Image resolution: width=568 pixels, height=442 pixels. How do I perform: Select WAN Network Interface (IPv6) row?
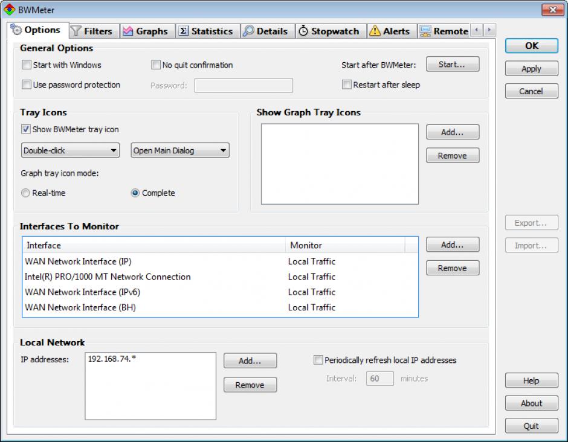[x=220, y=292]
